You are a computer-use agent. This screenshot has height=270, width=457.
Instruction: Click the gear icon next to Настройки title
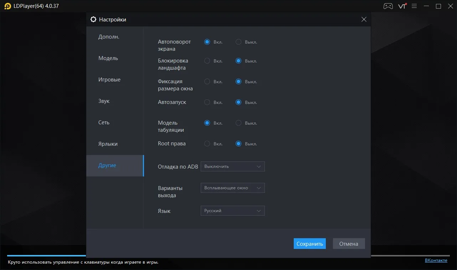(x=93, y=20)
